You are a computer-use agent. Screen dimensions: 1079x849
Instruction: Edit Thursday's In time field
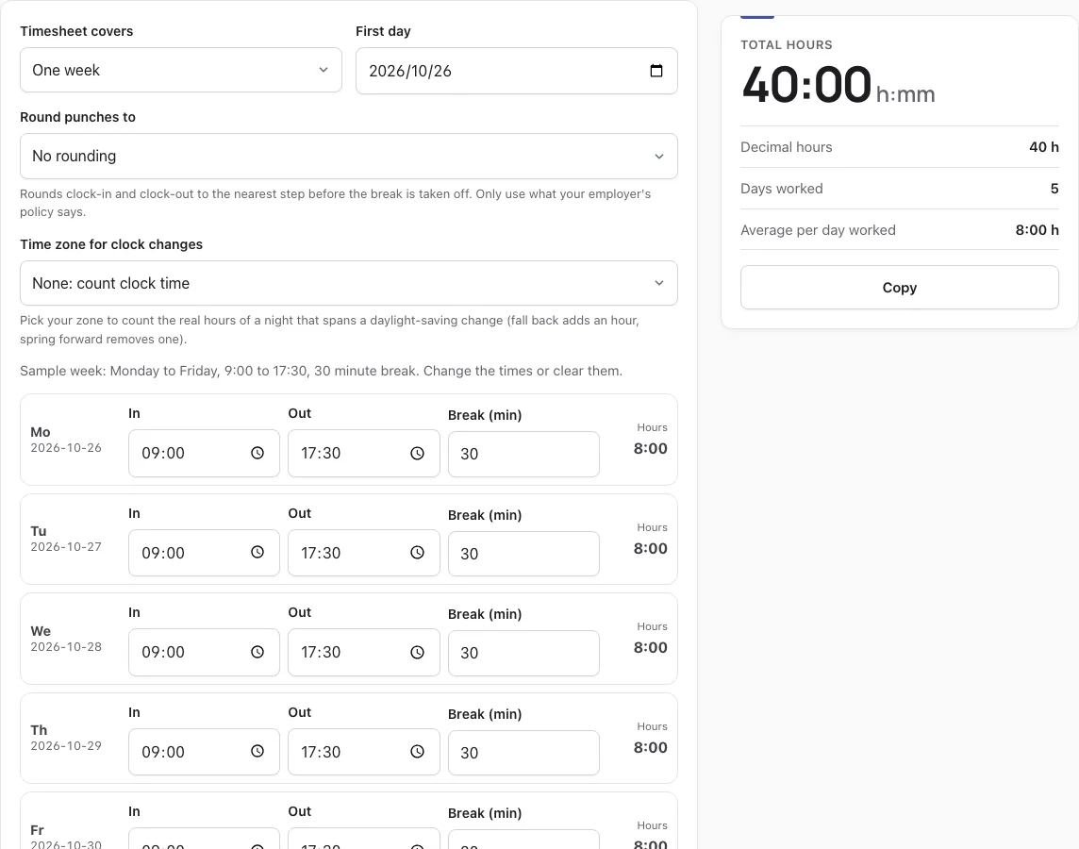pyautogui.click(x=205, y=752)
